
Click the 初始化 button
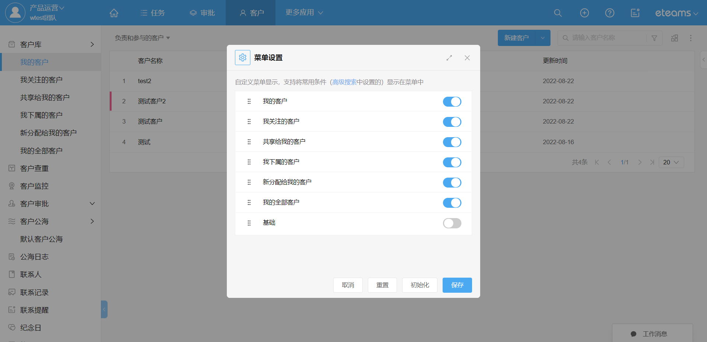tap(419, 285)
